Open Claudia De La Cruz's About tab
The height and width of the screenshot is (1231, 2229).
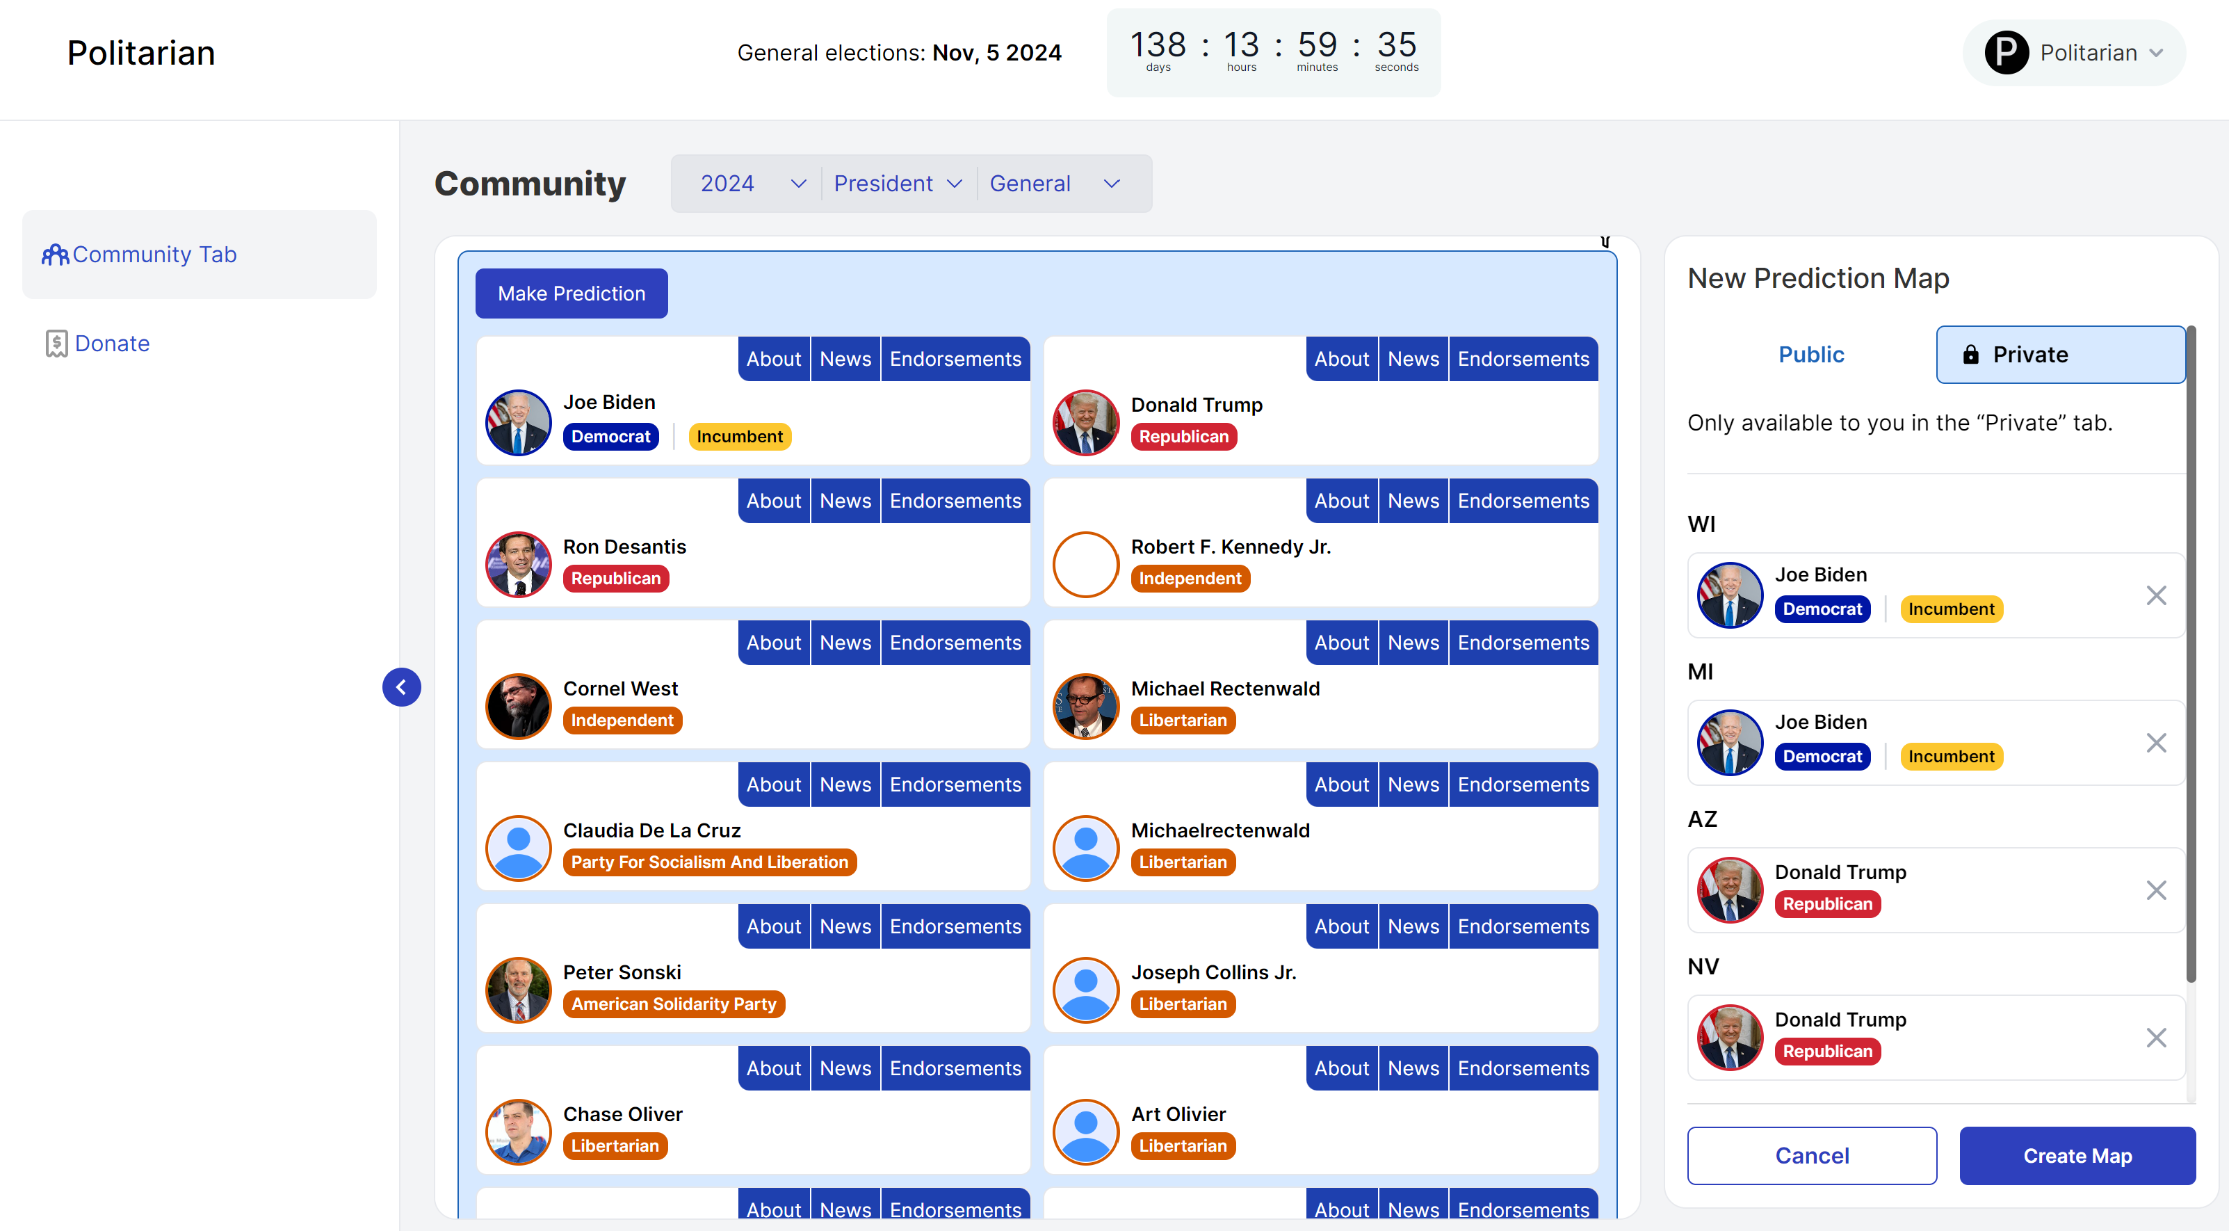point(774,785)
